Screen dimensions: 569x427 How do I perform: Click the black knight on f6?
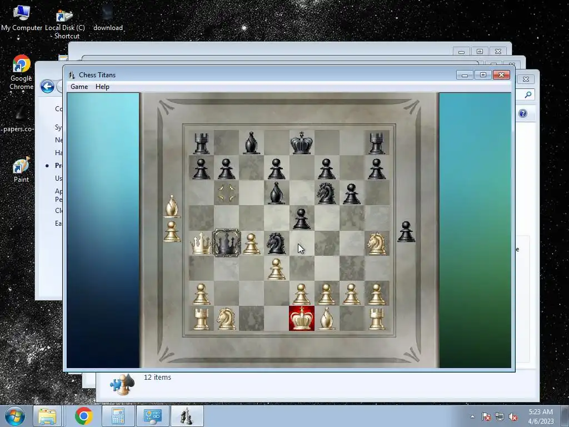[x=327, y=193]
